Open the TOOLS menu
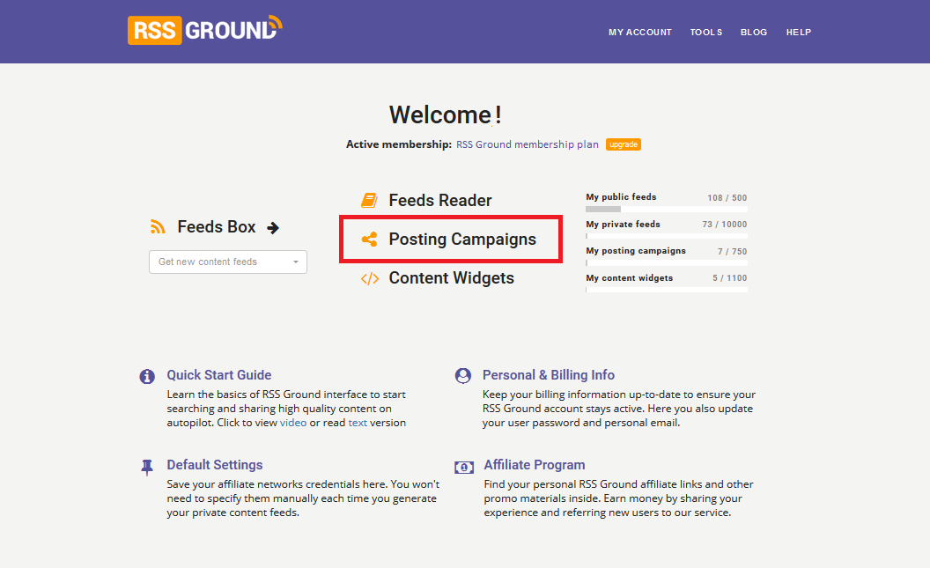This screenshot has height=568, width=930. 705,32
